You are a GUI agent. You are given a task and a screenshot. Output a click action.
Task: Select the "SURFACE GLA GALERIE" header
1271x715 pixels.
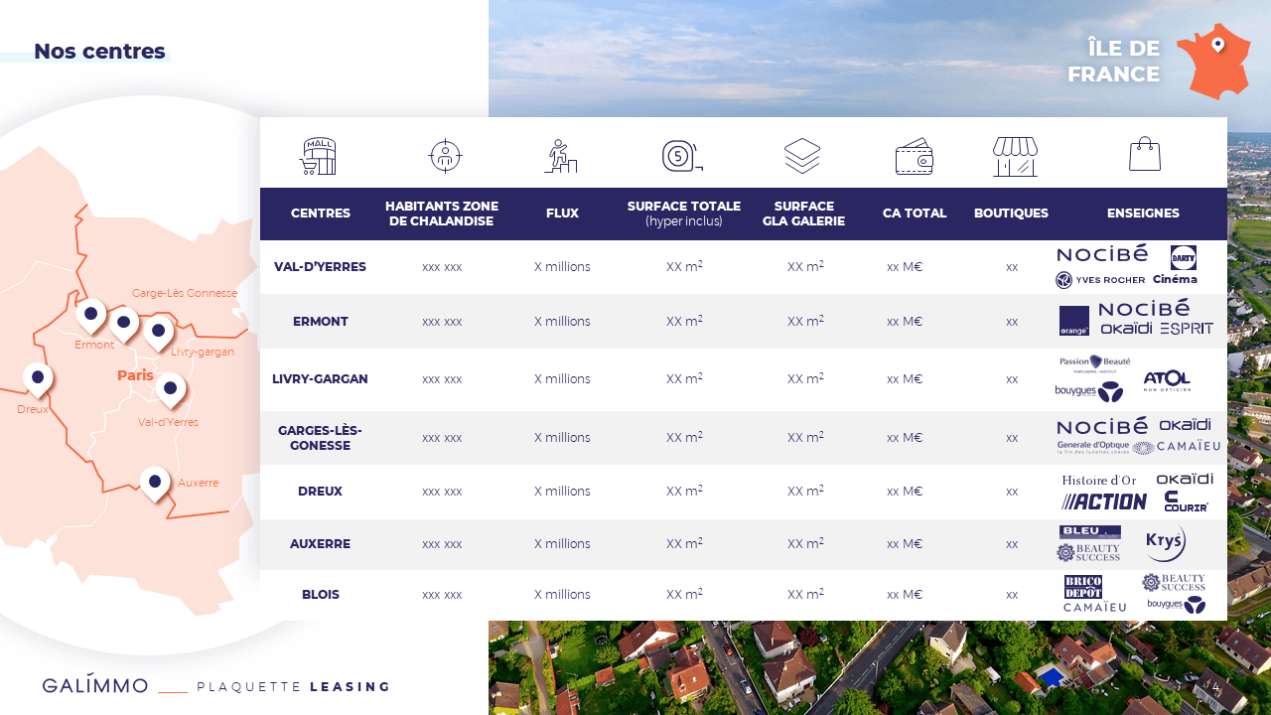[x=803, y=214]
